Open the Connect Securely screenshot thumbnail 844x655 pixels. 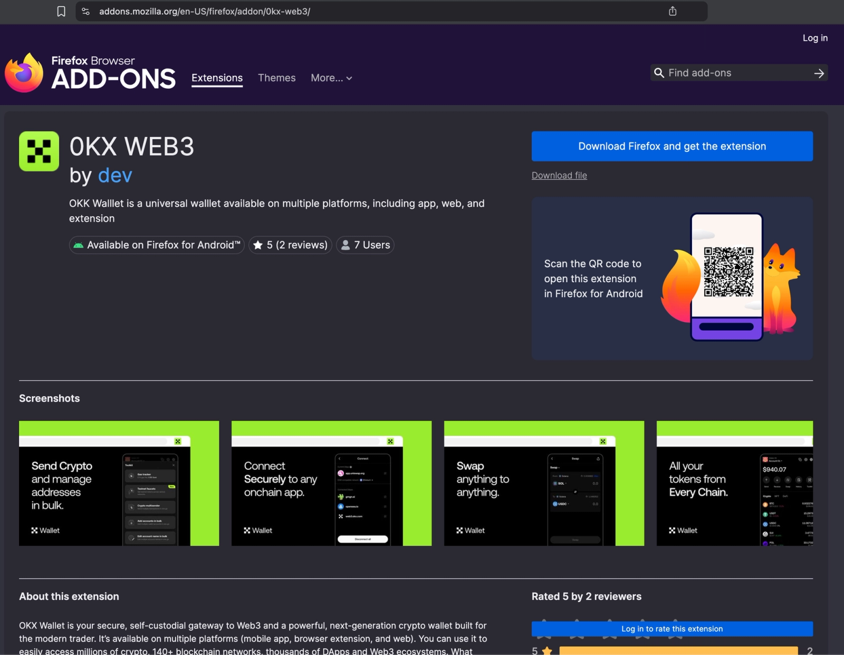pyautogui.click(x=332, y=483)
